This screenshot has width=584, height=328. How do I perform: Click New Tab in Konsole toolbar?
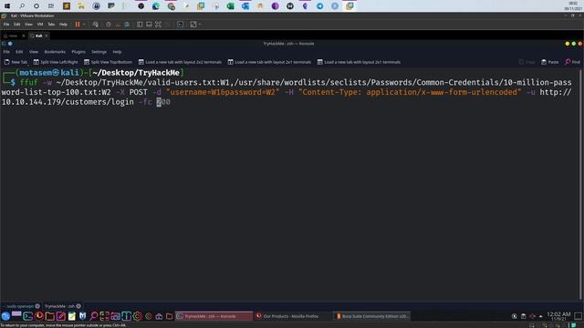16,62
